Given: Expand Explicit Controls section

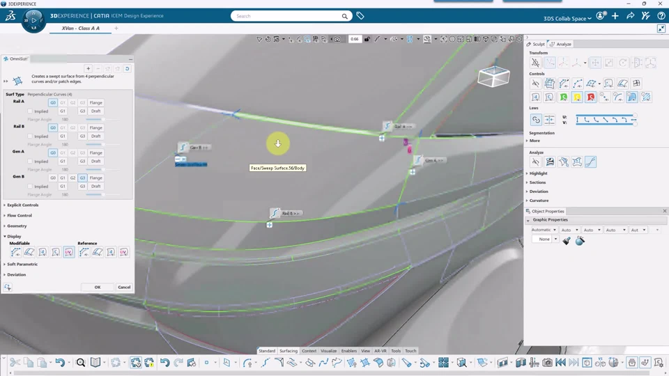Looking at the screenshot, I should click(x=22, y=205).
